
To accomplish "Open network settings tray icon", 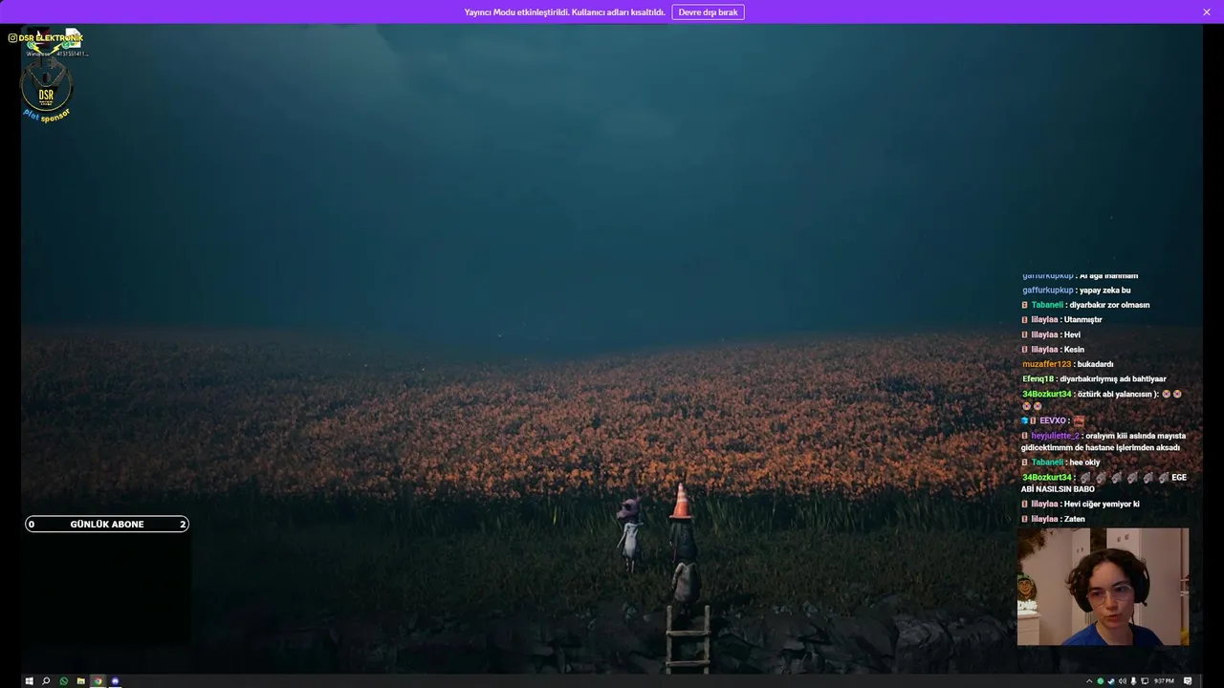I will tap(1145, 681).
